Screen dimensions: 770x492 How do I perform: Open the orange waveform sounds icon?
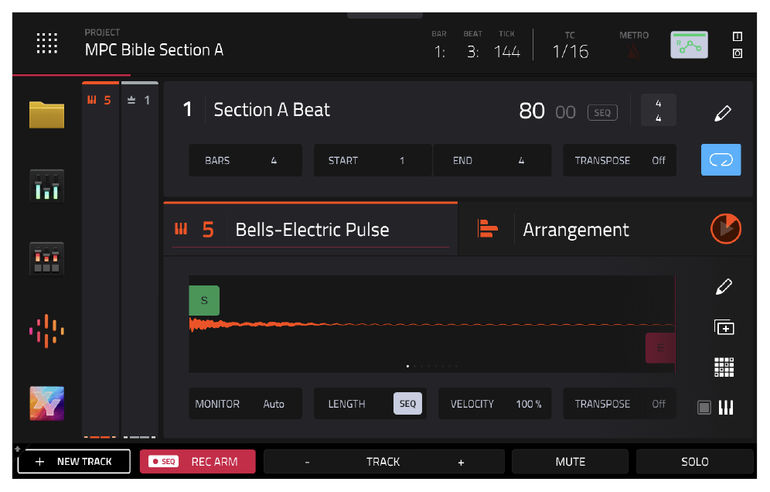[x=46, y=331]
